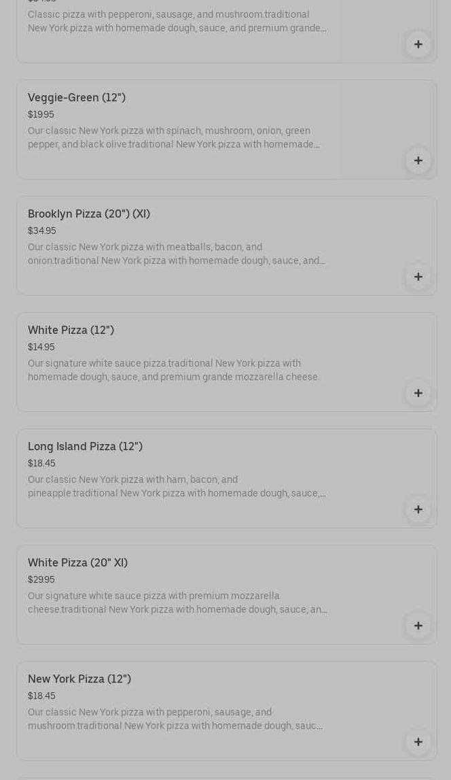The width and height of the screenshot is (451, 780).
Task: Select the White Pizza (12") title
Action: pos(71,330)
